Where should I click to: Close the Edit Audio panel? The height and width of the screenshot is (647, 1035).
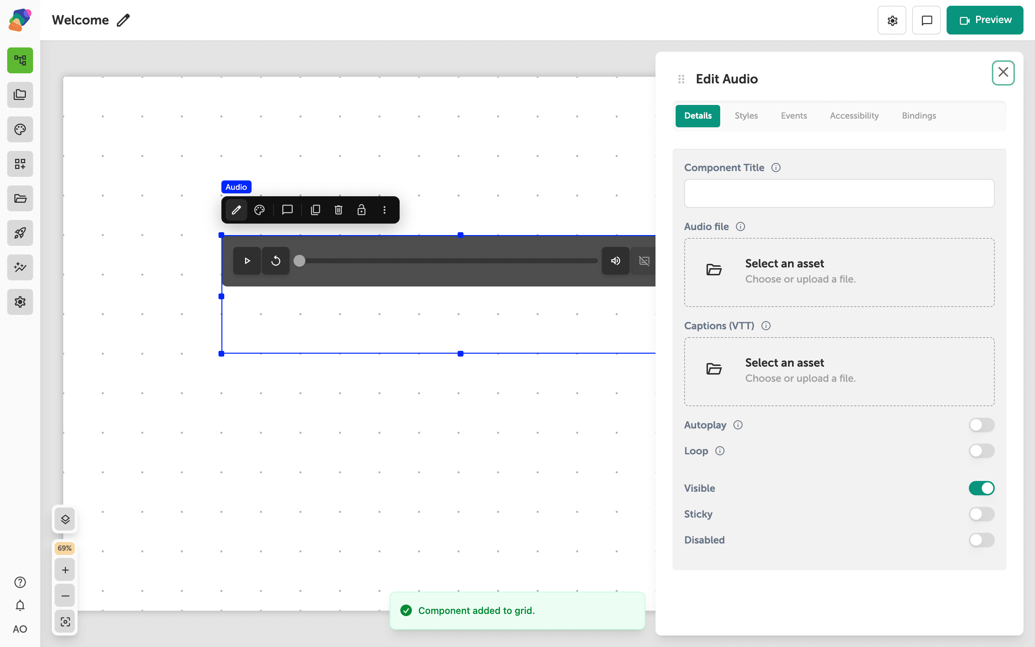1003,73
